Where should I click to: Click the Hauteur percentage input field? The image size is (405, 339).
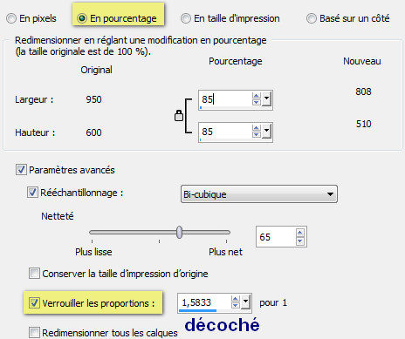click(225, 132)
